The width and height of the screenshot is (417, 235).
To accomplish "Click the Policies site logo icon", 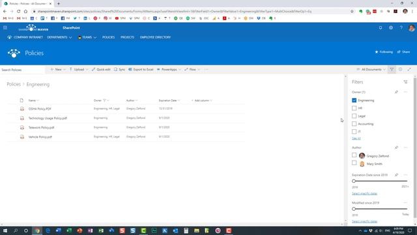I will pos(14,53).
